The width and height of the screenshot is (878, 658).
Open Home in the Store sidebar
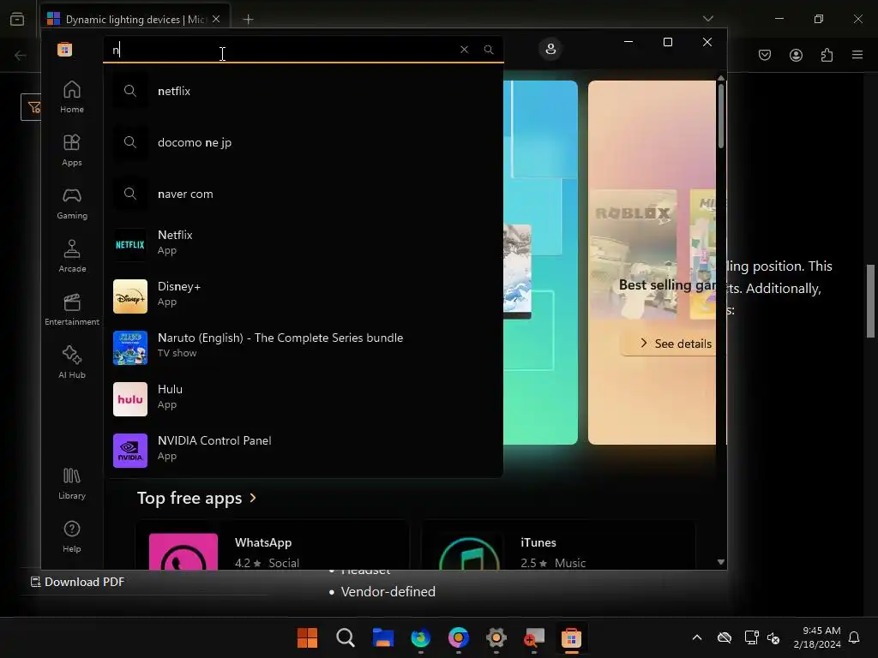click(x=72, y=97)
